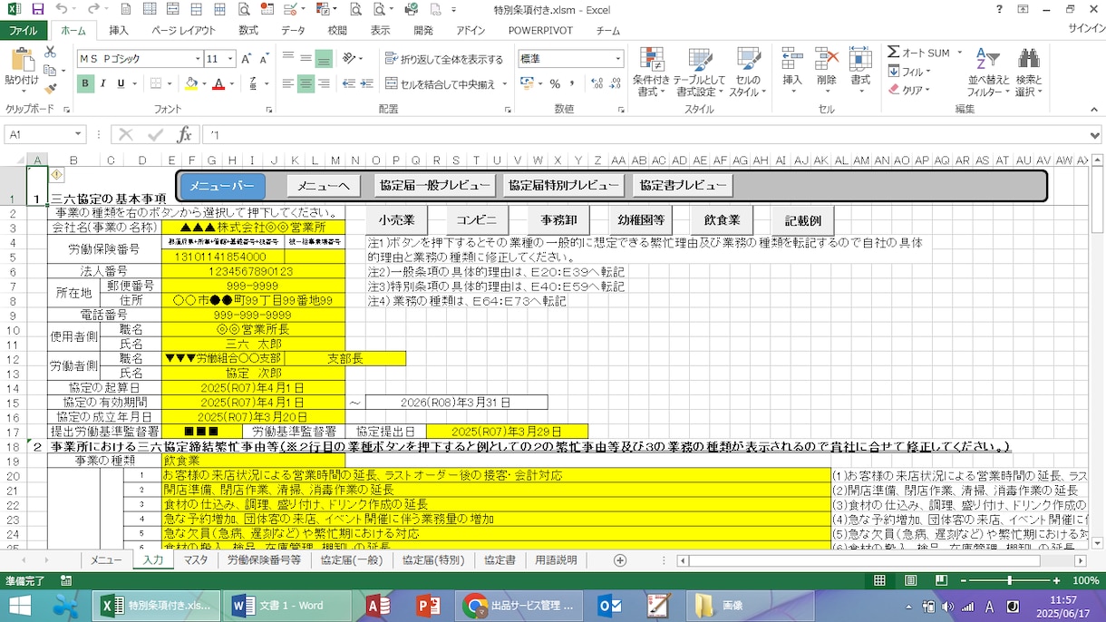Apply red font color swatch
The height and width of the screenshot is (622, 1106).
[218, 84]
